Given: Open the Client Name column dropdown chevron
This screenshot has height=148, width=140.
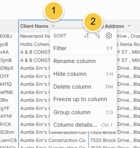Looking at the screenshot, I should [53, 26].
